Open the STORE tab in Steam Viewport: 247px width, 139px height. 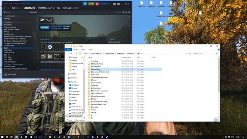click(17, 8)
